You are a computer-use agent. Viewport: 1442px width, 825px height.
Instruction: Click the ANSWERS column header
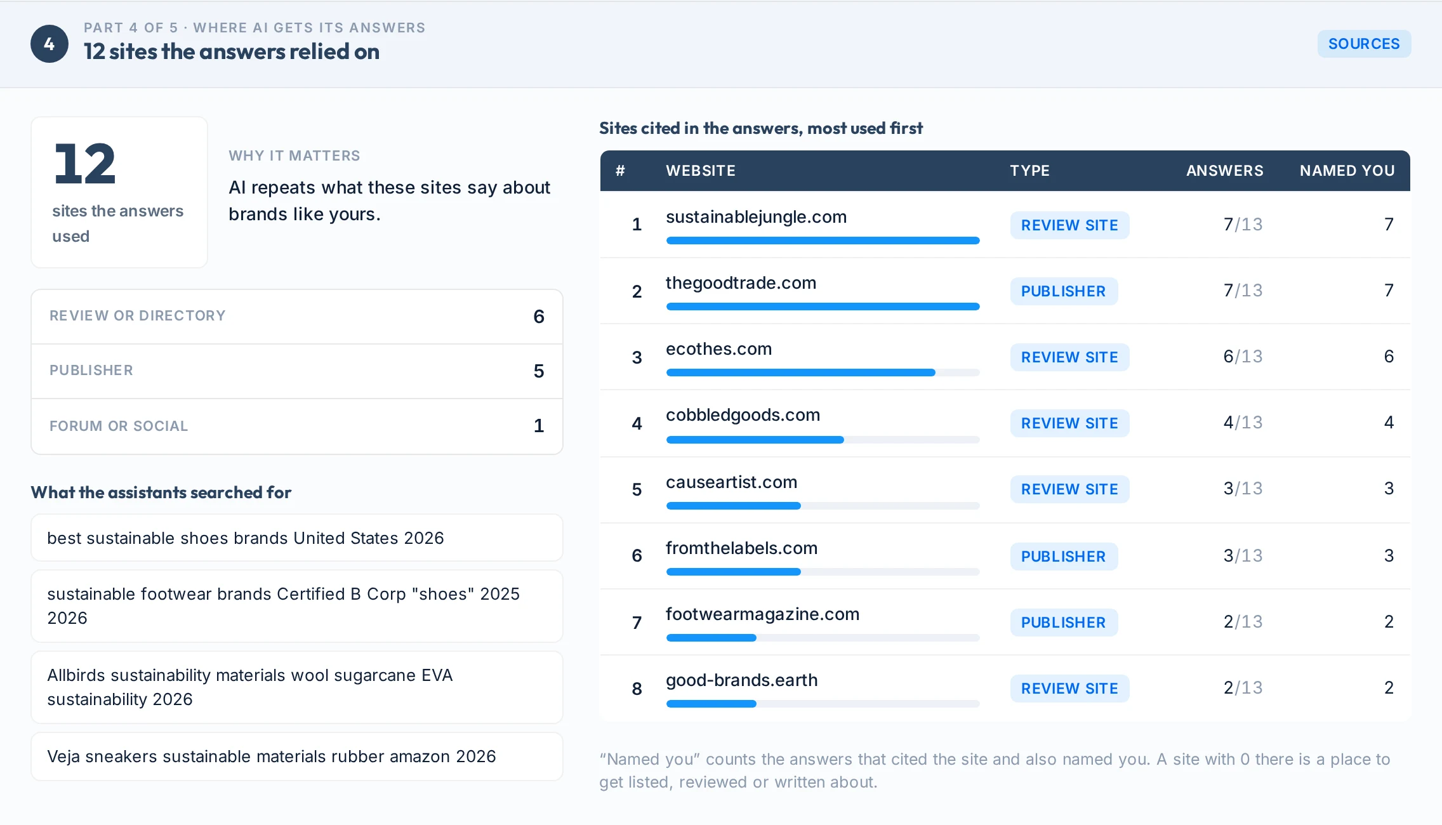[1224, 171]
